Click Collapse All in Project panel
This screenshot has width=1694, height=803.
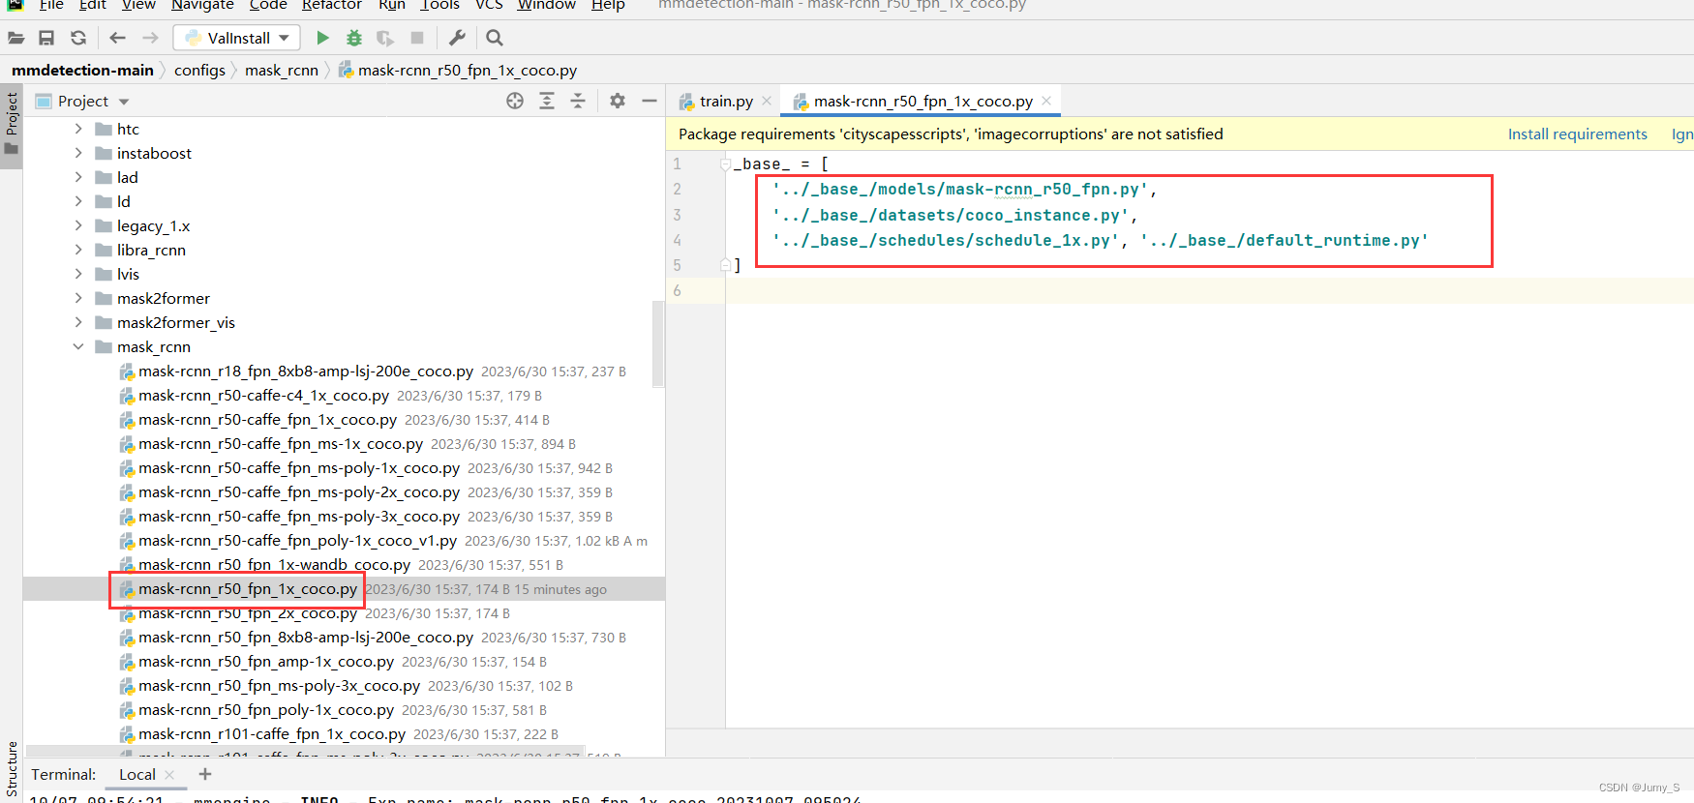coord(578,101)
